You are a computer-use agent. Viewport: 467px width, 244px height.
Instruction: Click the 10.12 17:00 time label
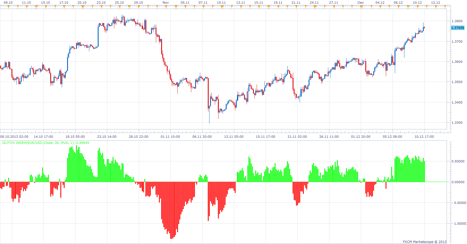coord(424,137)
